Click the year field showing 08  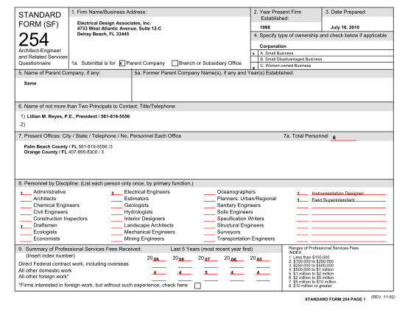point(185,258)
